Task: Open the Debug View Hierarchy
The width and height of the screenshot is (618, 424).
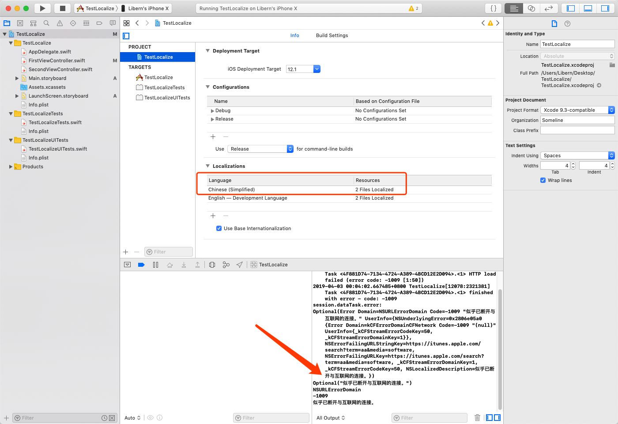Action: (212, 265)
